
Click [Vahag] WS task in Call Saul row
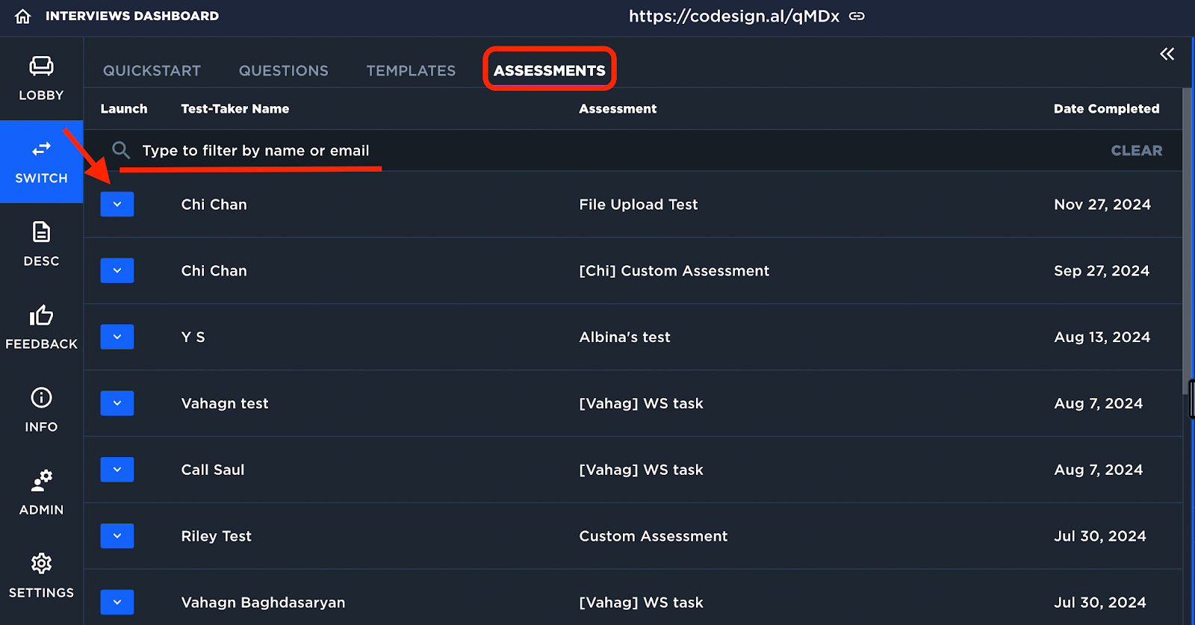[642, 470]
